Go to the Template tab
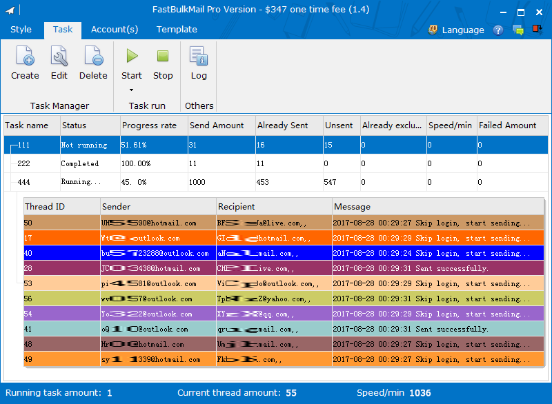Image resolution: width=552 pixels, height=404 pixels. pyautogui.click(x=177, y=30)
